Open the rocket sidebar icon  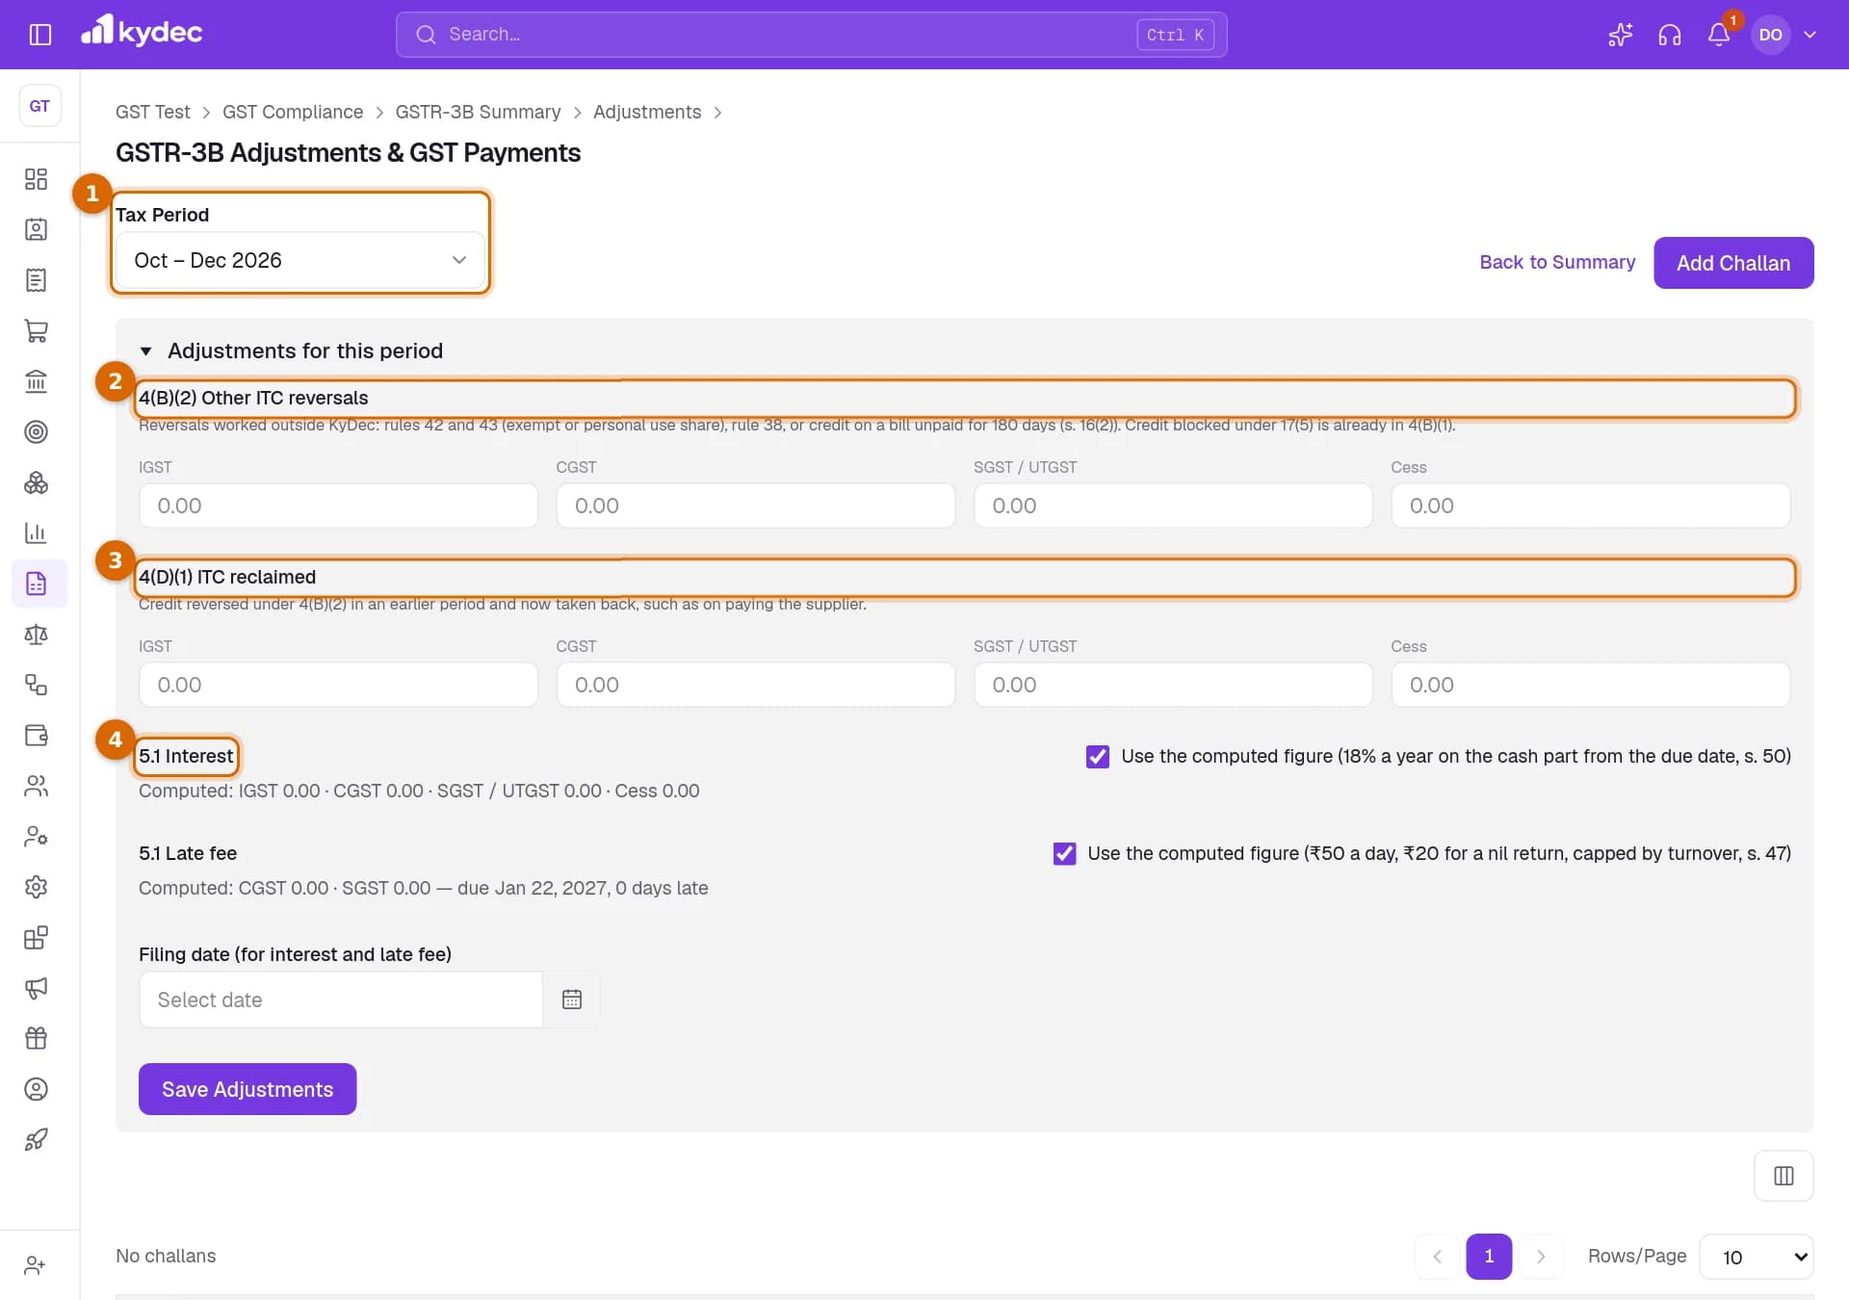click(36, 1139)
